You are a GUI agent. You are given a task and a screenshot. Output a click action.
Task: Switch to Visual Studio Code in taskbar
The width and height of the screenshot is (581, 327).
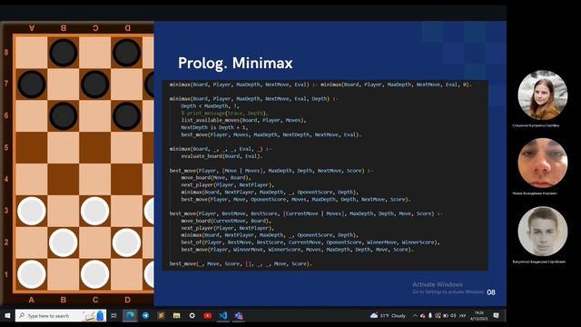[223, 315]
